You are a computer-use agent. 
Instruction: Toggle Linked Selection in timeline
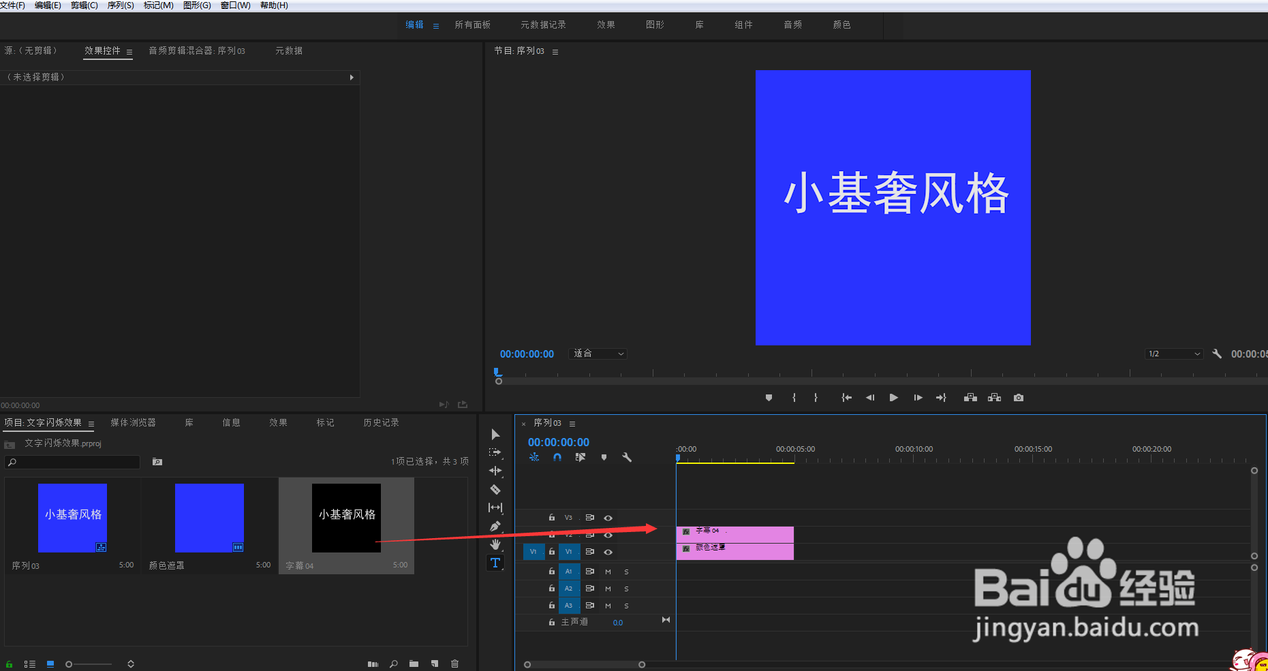[x=581, y=457]
